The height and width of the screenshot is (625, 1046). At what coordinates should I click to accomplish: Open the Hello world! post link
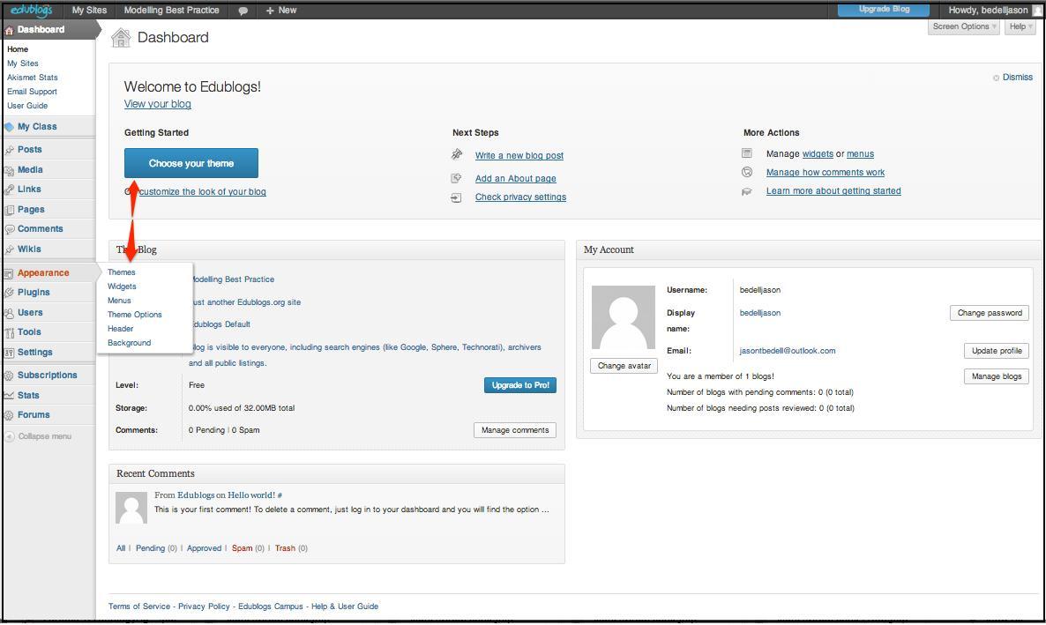[x=250, y=495]
